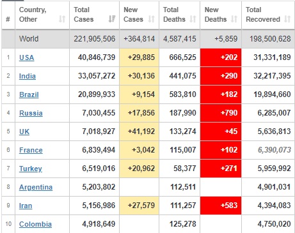Follow the Brazil link
This screenshot has height=233, width=295.
[29, 94]
